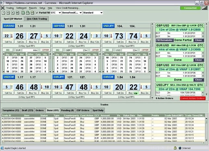The image size is (209, 151).
Task: Click the down arrow of the trades table scrollbar
Action: click(206, 140)
